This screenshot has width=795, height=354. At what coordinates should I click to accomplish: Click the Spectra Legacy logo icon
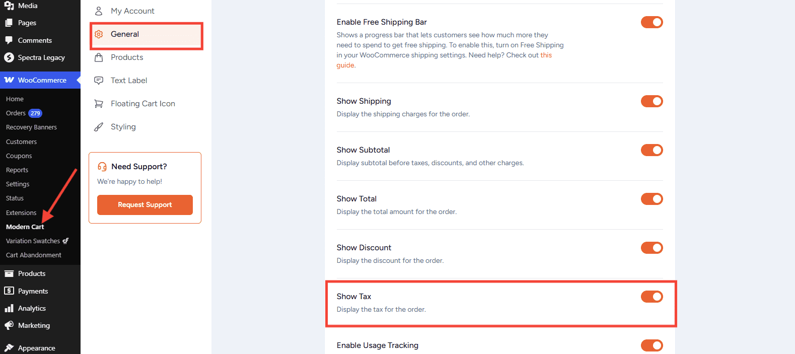(9, 57)
